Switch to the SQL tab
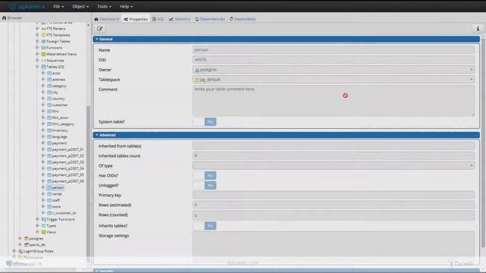486x273 pixels. click(x=158, y=19)
